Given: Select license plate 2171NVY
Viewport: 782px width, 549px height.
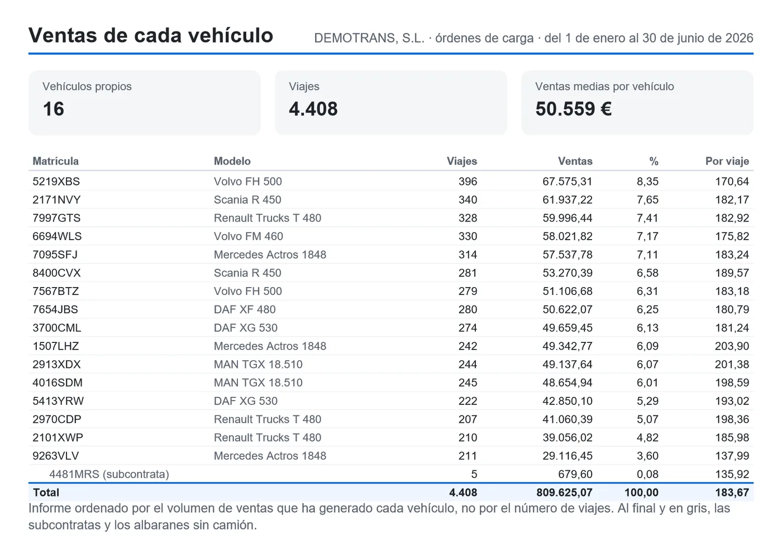Looking at the screenshot, I should pos(56,200).
